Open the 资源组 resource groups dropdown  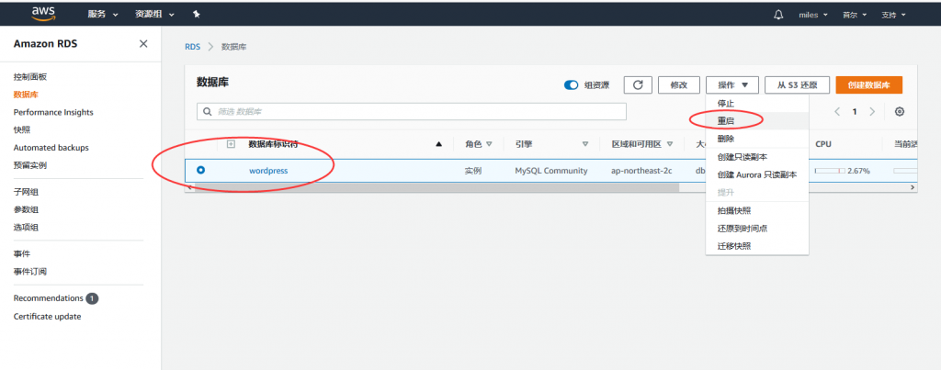click(154, 15)
